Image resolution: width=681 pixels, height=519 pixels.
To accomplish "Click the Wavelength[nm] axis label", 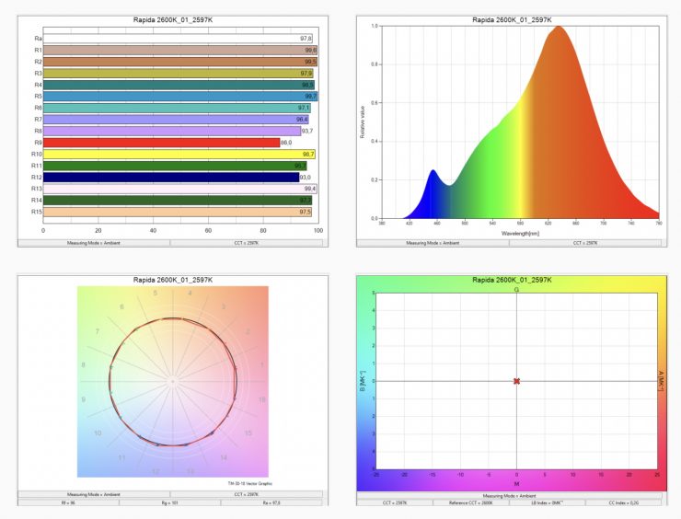I will coord(520,234).
